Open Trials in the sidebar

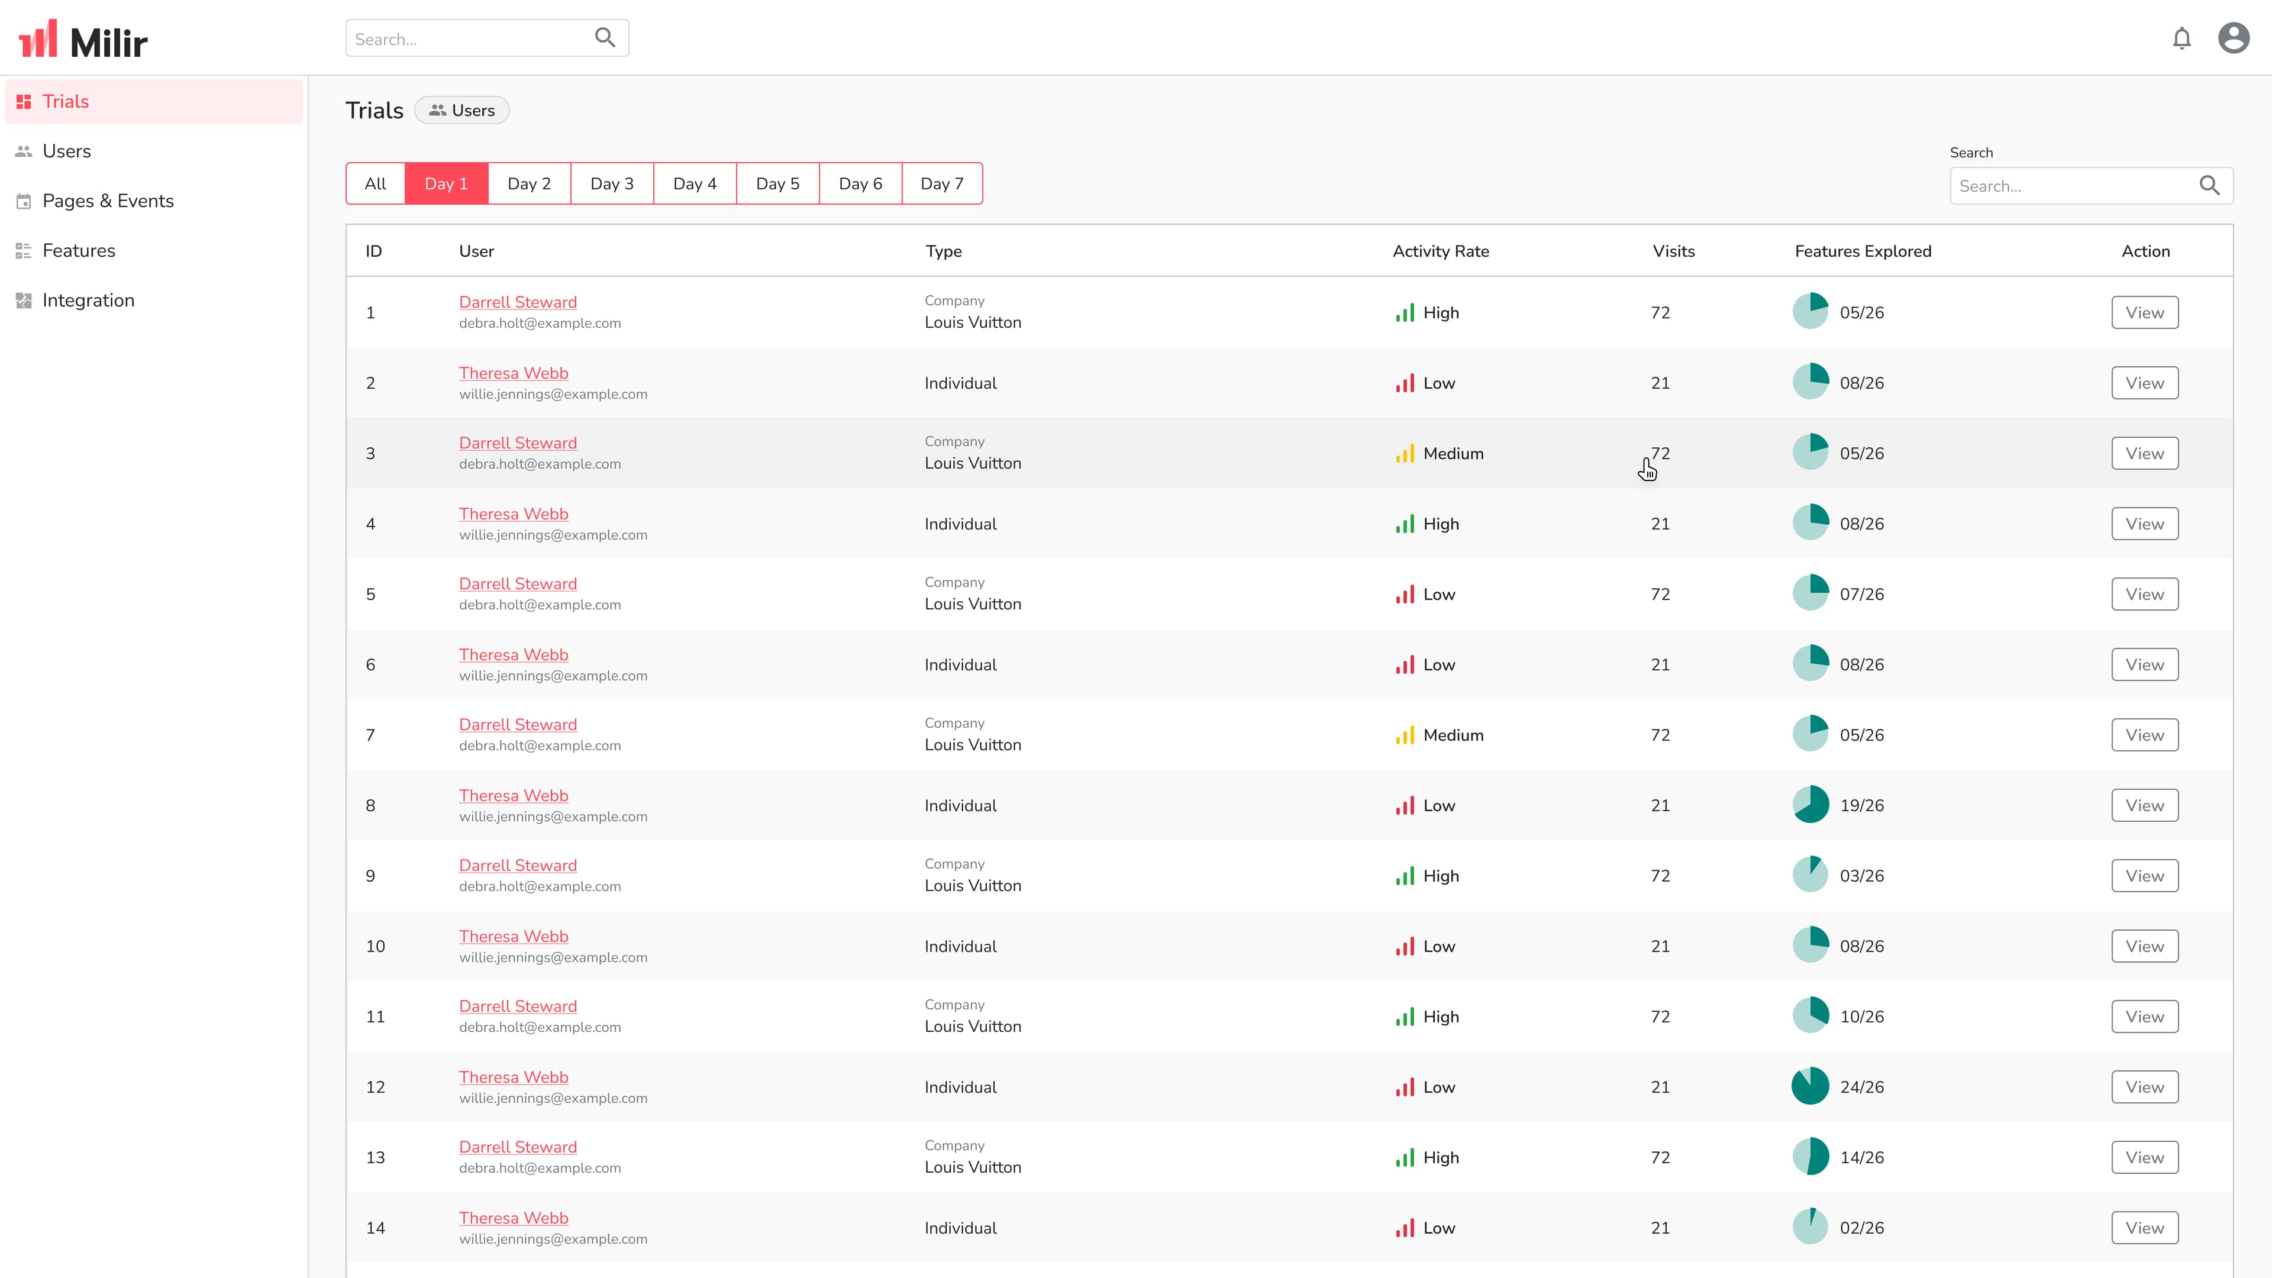point(153,101)
